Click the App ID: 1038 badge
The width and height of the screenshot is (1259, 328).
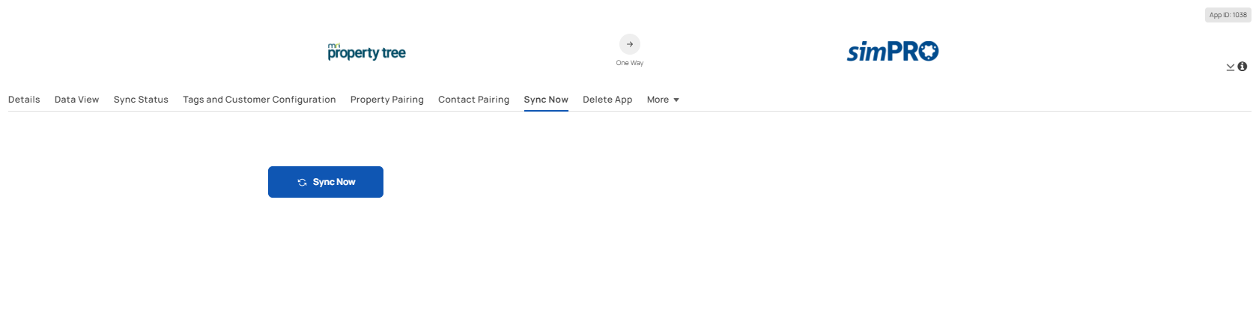[x=1228, y=15]
